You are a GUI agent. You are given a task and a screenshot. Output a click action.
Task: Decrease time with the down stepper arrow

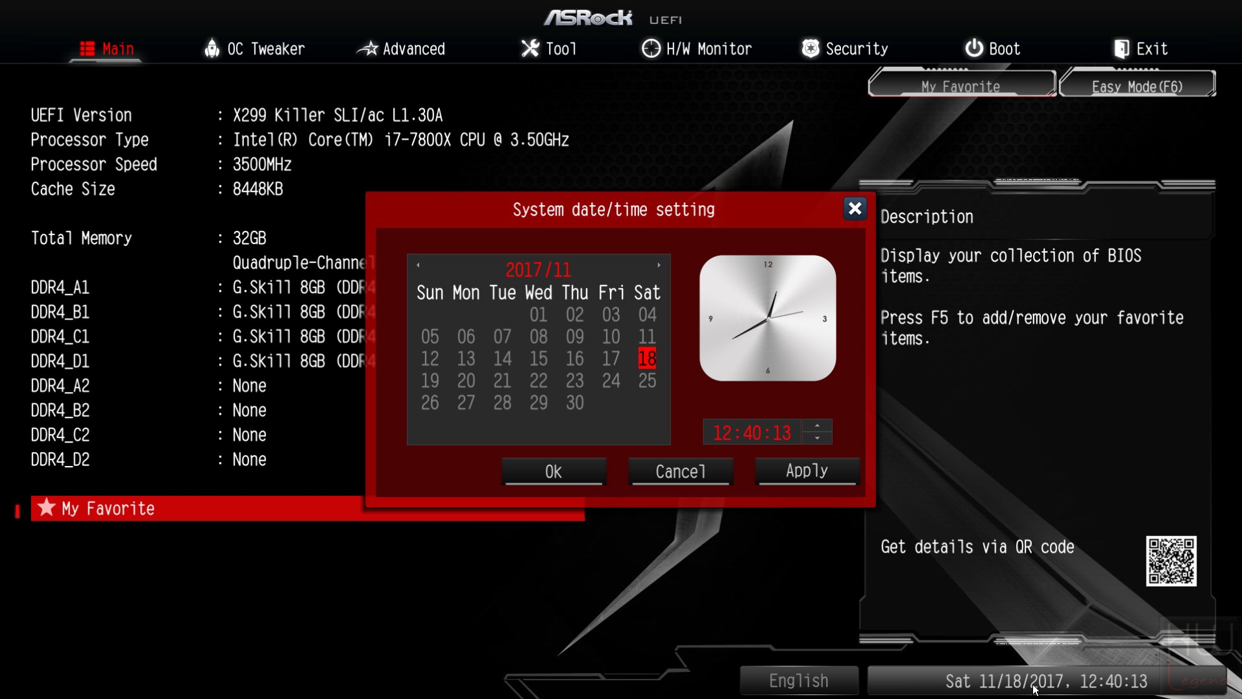tap(817, 438)
